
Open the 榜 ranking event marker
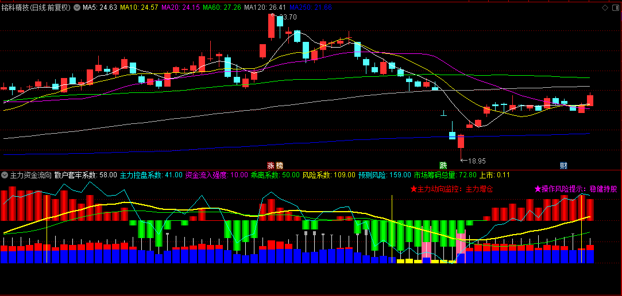tap(280, 165)
